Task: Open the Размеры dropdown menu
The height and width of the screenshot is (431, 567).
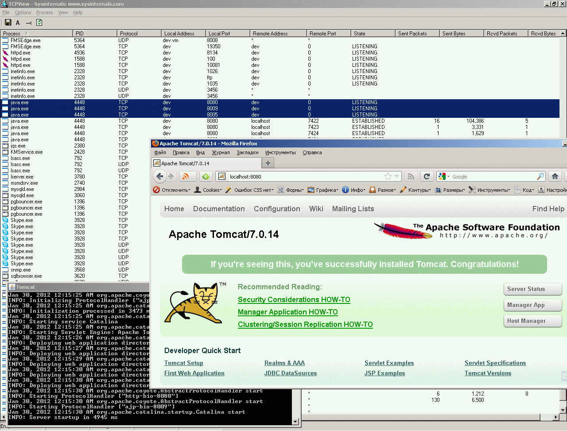Action: 450,190
